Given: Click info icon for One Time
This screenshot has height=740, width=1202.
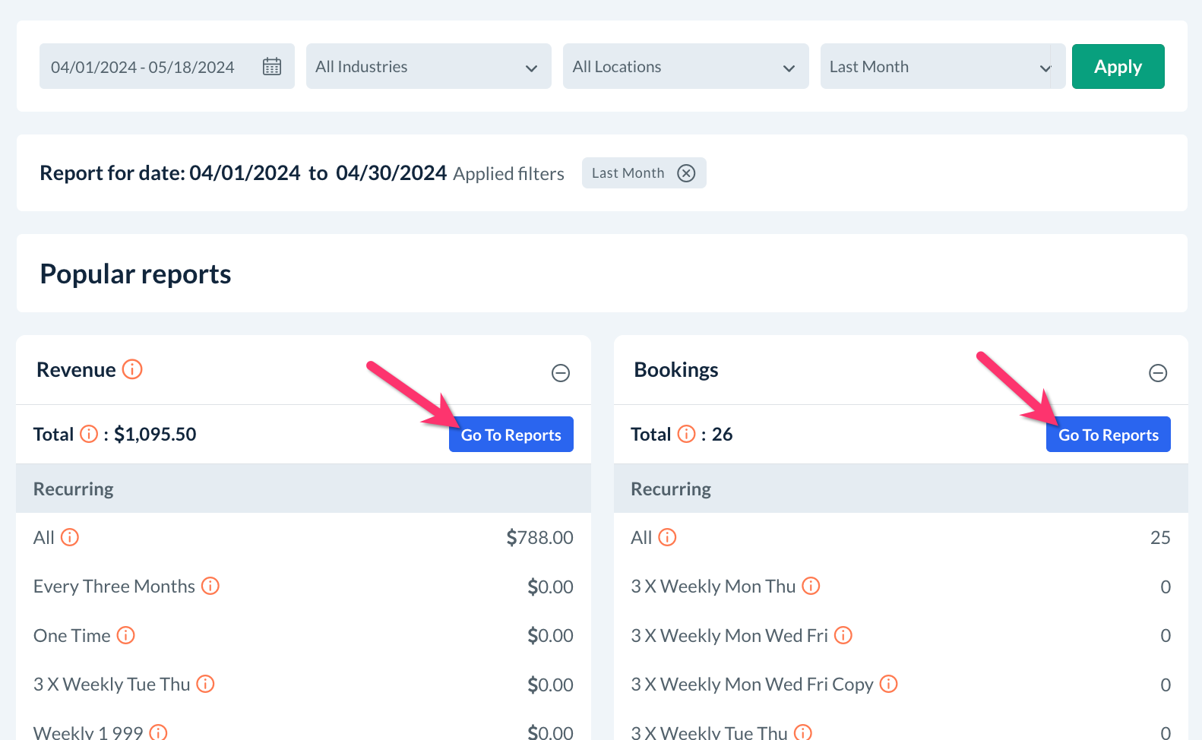Looking at the screenshot, I should (x=126, y=635).
